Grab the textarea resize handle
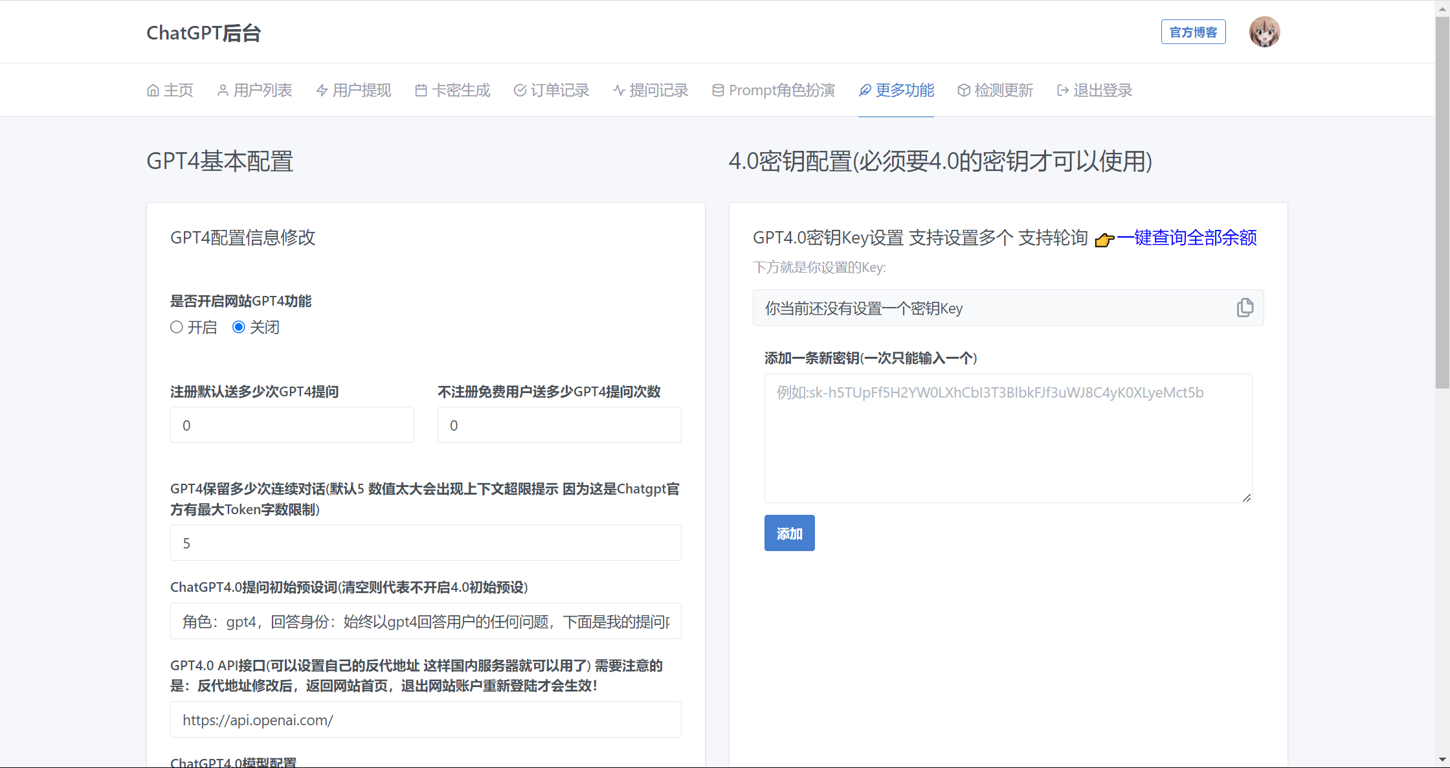The image size is (1450, 768). (x=1247, y=497)
